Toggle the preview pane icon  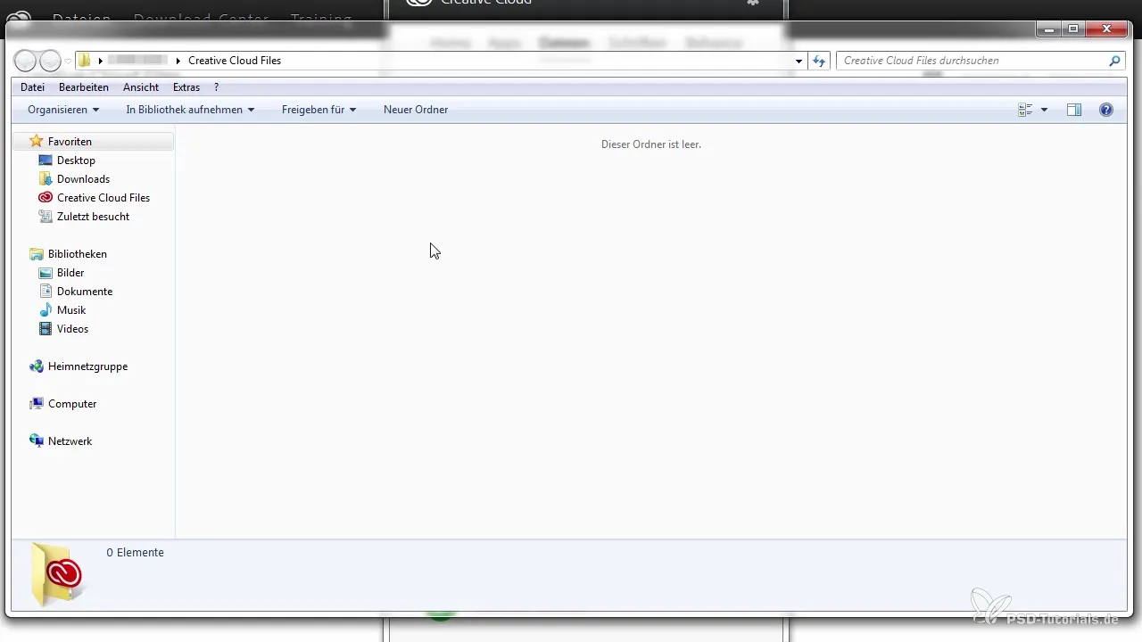click(1074, 110)
